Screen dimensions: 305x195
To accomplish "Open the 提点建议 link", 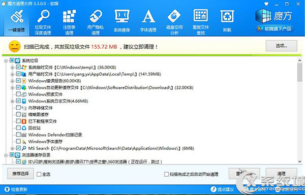I will click(x=222, y=189).
